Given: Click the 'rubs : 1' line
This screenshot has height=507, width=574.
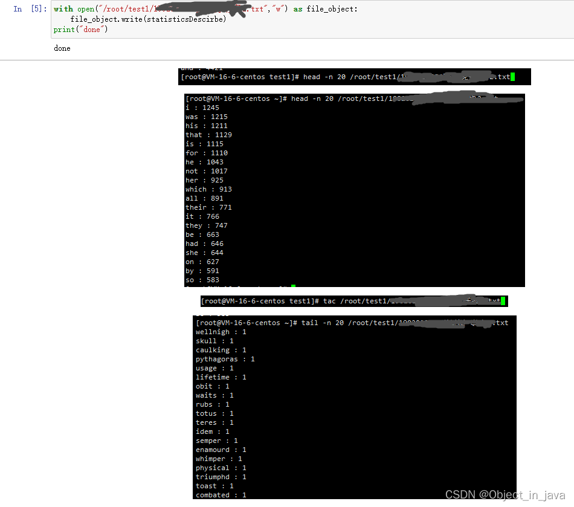Looking at the screenshot, I should (212, 404).
